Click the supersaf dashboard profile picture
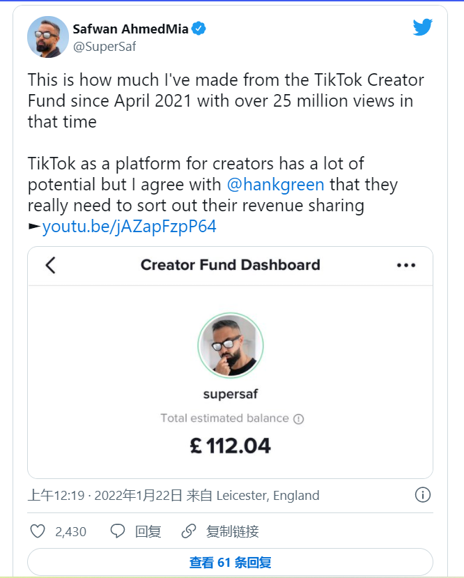The width and height of the screenshot is (464, 578). [230, 345]
